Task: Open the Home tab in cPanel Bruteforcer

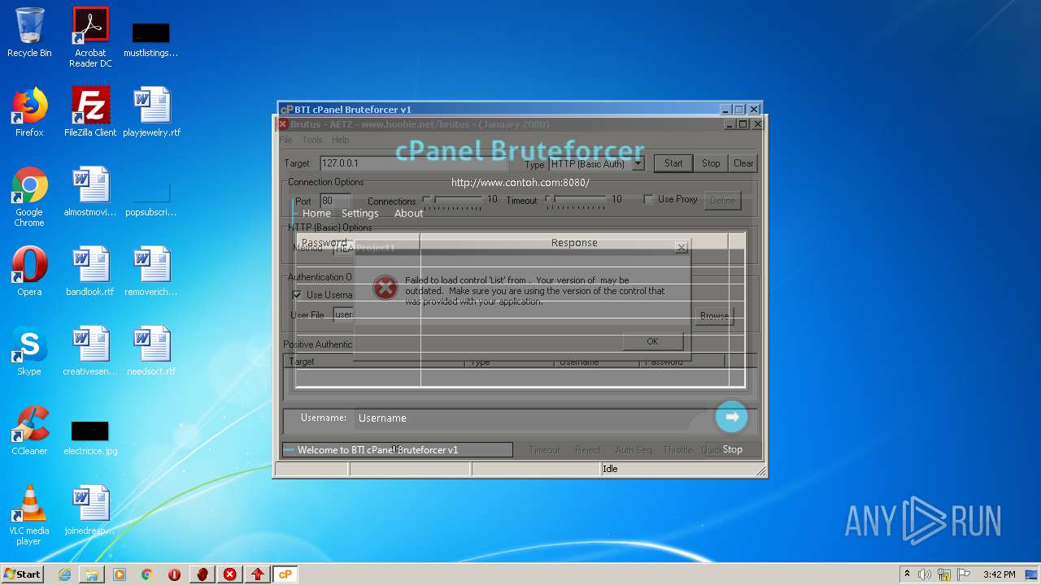Action: [316, 213]
